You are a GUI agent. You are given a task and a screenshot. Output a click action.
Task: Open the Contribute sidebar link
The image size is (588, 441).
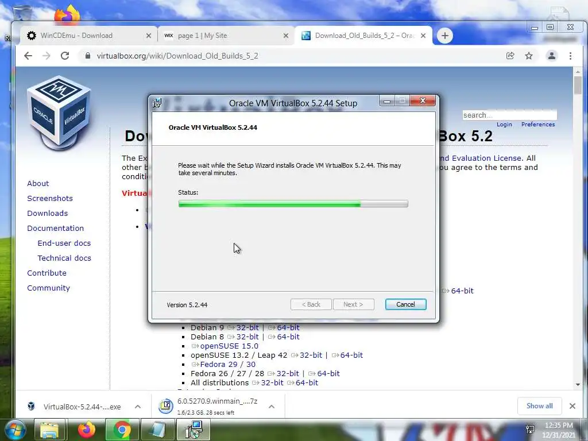click(47, 273)
